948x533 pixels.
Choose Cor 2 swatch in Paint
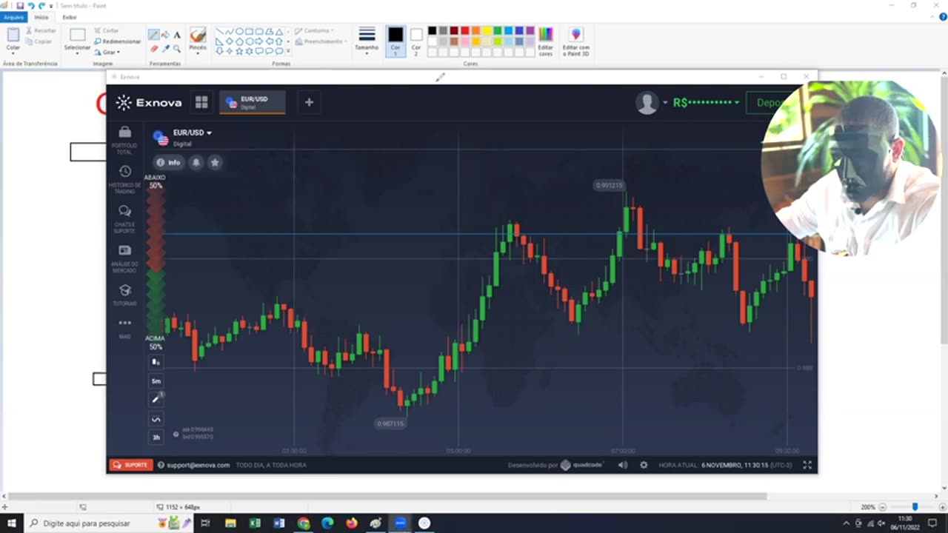coord(416,41)
